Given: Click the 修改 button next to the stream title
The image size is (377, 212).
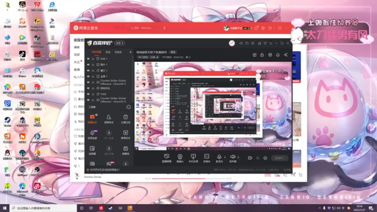Looking at the screenshot, I should pyautogui.click(x=173, y=52).
